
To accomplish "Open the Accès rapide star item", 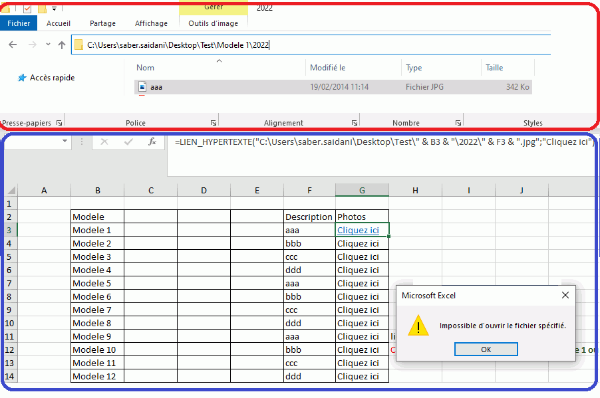I will pos(46,78).
